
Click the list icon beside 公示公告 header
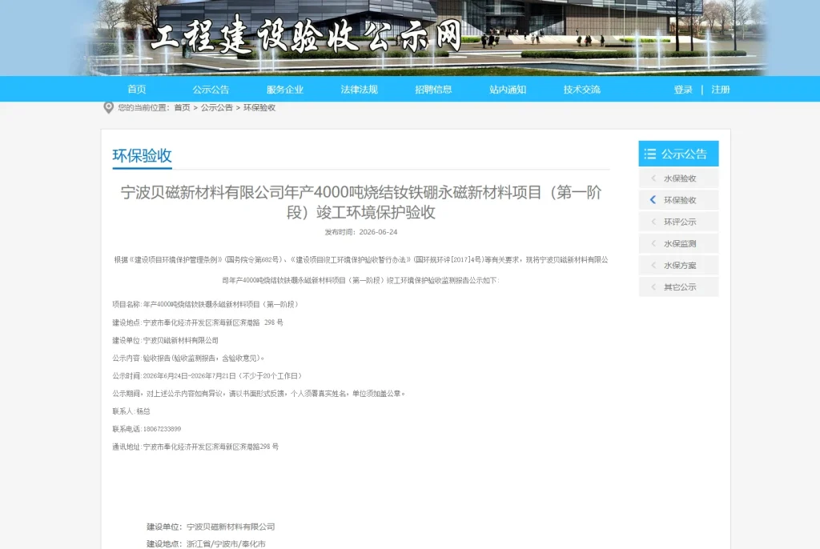(x=650, y=154)
